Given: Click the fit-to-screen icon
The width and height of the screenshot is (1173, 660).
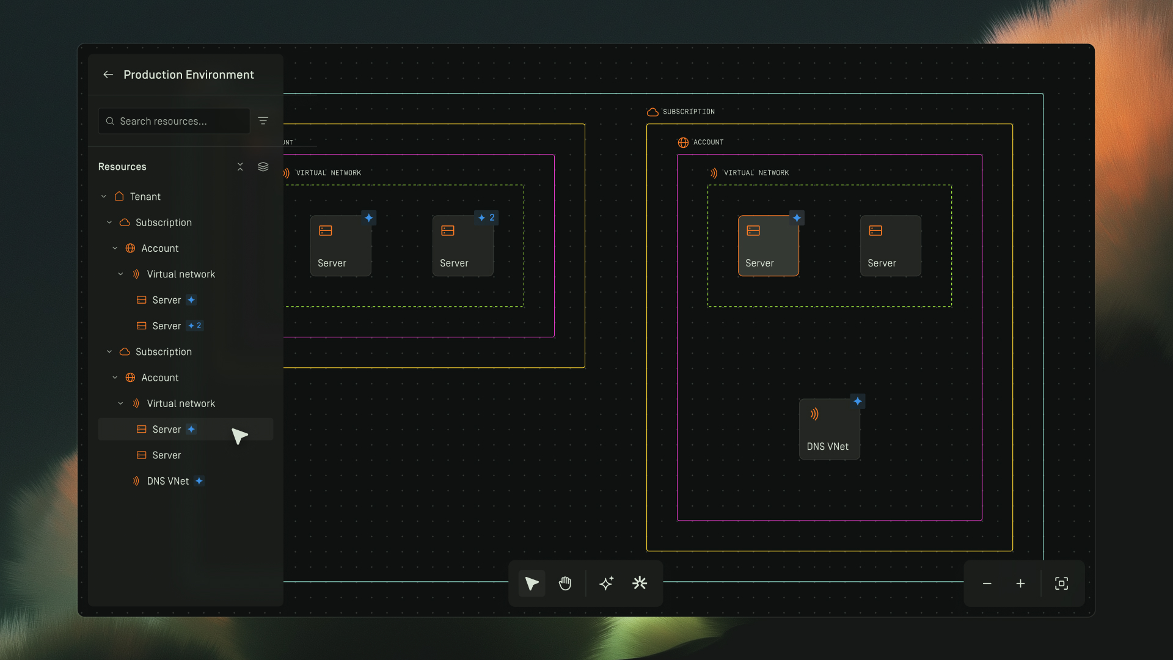Looking at the screenshot, I should coord(1061,584).
